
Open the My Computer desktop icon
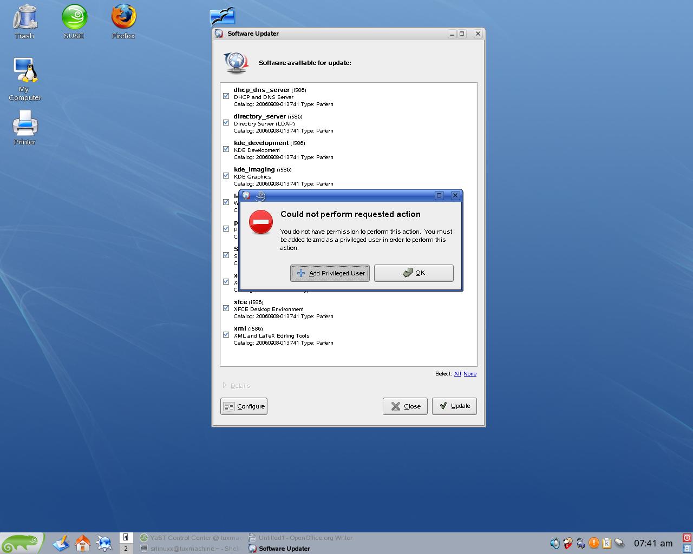pyautogui.click(x=25, y=79)
